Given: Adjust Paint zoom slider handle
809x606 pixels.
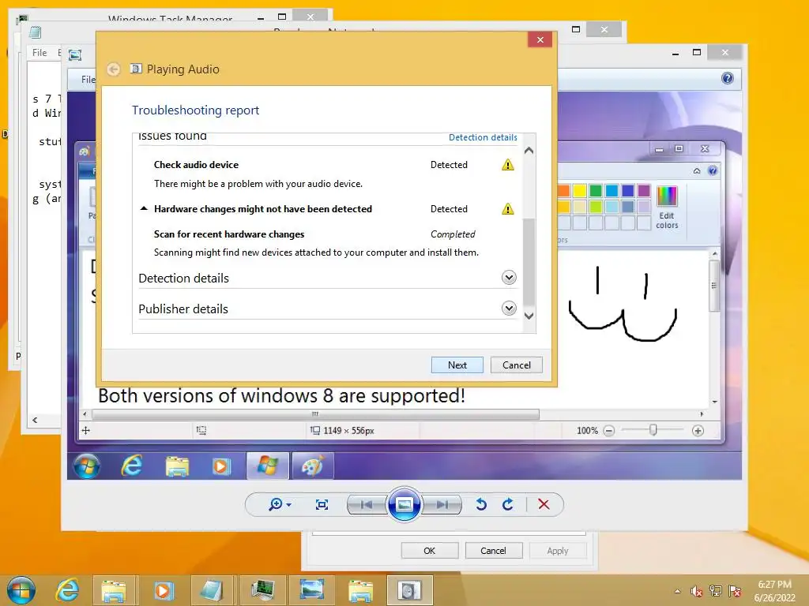Looking at the screenshot, I should tap(653, 430).
